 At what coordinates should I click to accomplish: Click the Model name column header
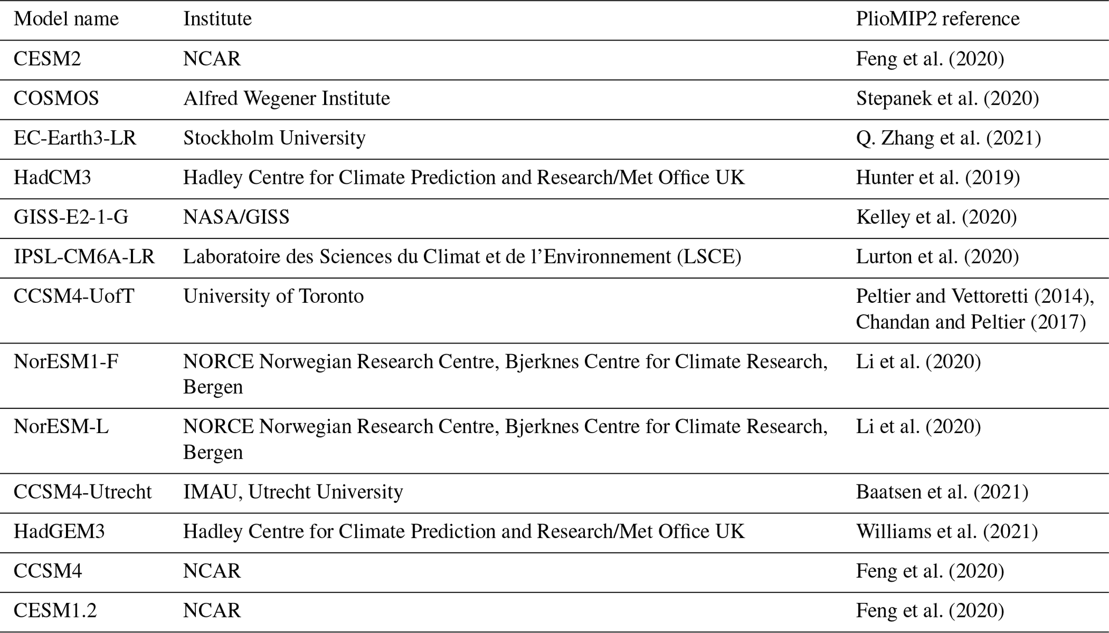click(66, 19)
